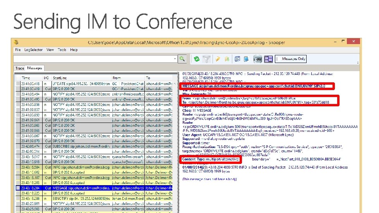The width and height of the screenshot is (379, 213).
Task: Open the Help menu
Action: click(74, 50)
